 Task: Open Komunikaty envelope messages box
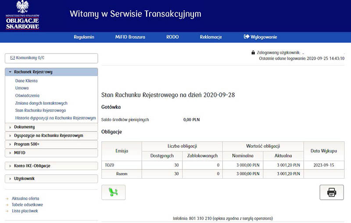tap(51, 58)
